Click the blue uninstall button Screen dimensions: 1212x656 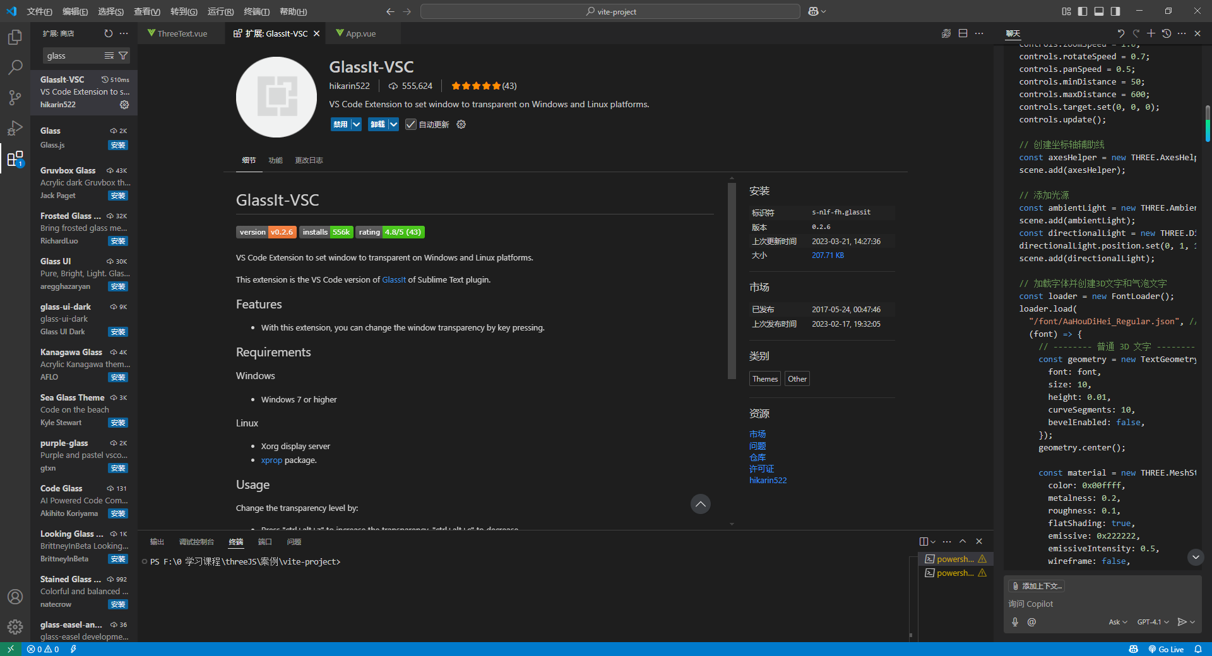[x=377, y=124]
